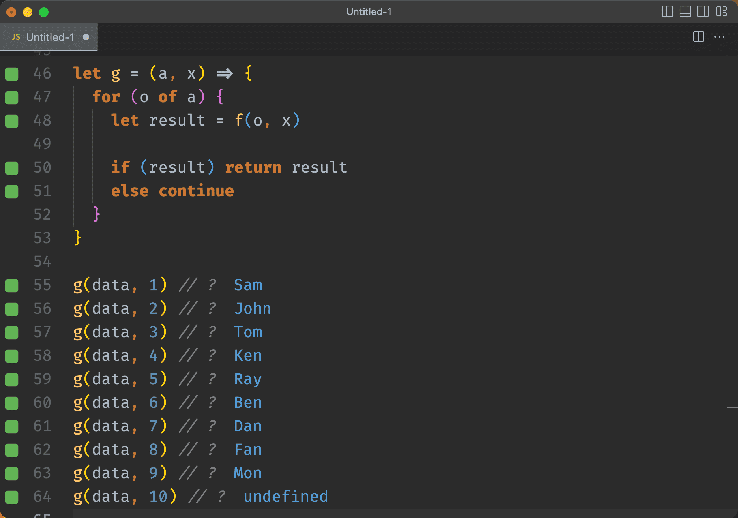Open the editor More Actions ellipsis menu
Image resolution: width=738 pixels, height=518 pixels.
click(x=719, y=37)
